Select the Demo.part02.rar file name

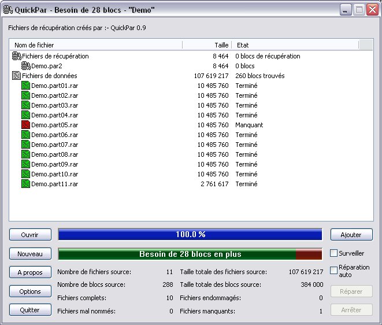[54, 95]
